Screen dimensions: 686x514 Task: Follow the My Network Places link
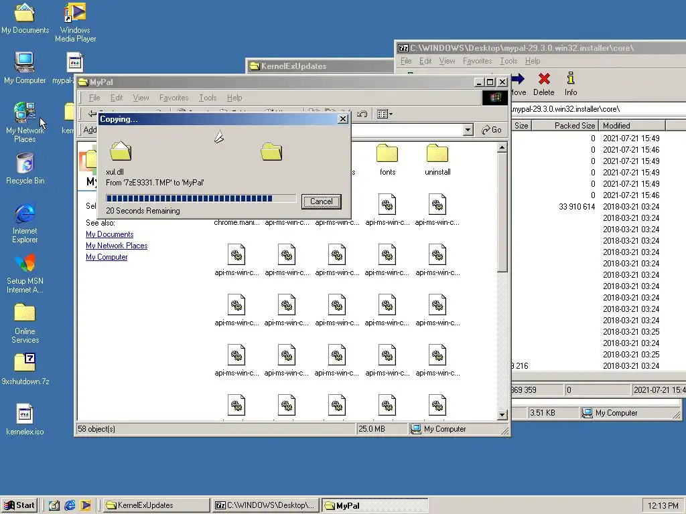(117, 246)
